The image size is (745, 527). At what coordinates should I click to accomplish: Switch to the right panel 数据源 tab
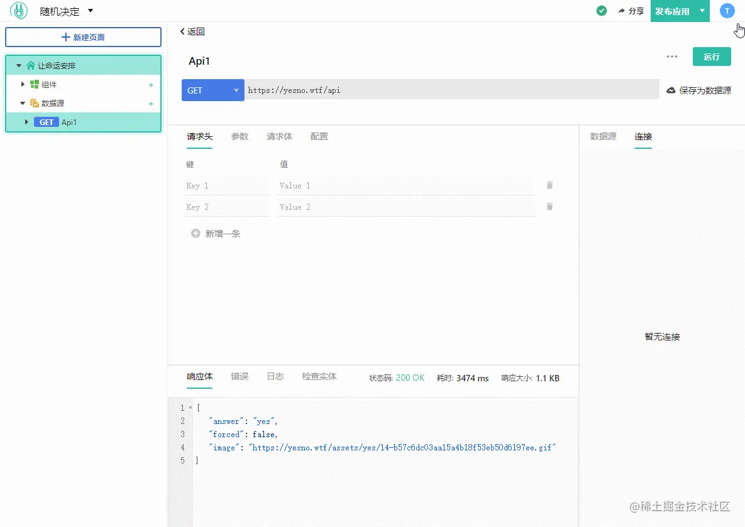pos(604,137)
